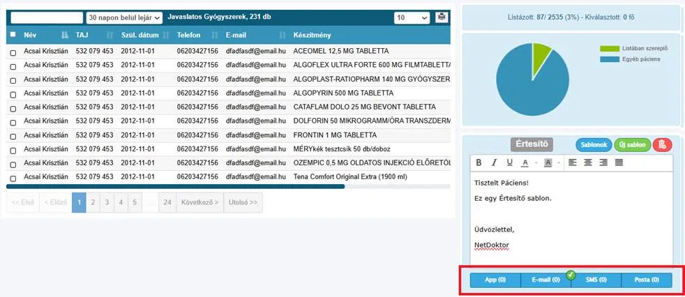
Task: Click the horizontal scrollbar under the table
Action: click(175, 187)
